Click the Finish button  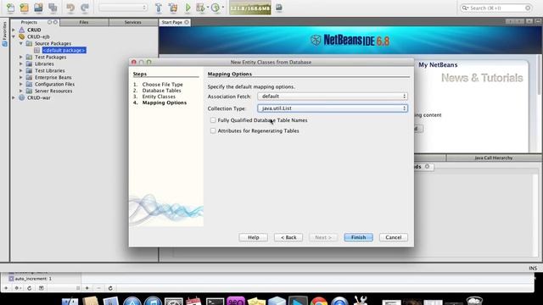(358, 237)
